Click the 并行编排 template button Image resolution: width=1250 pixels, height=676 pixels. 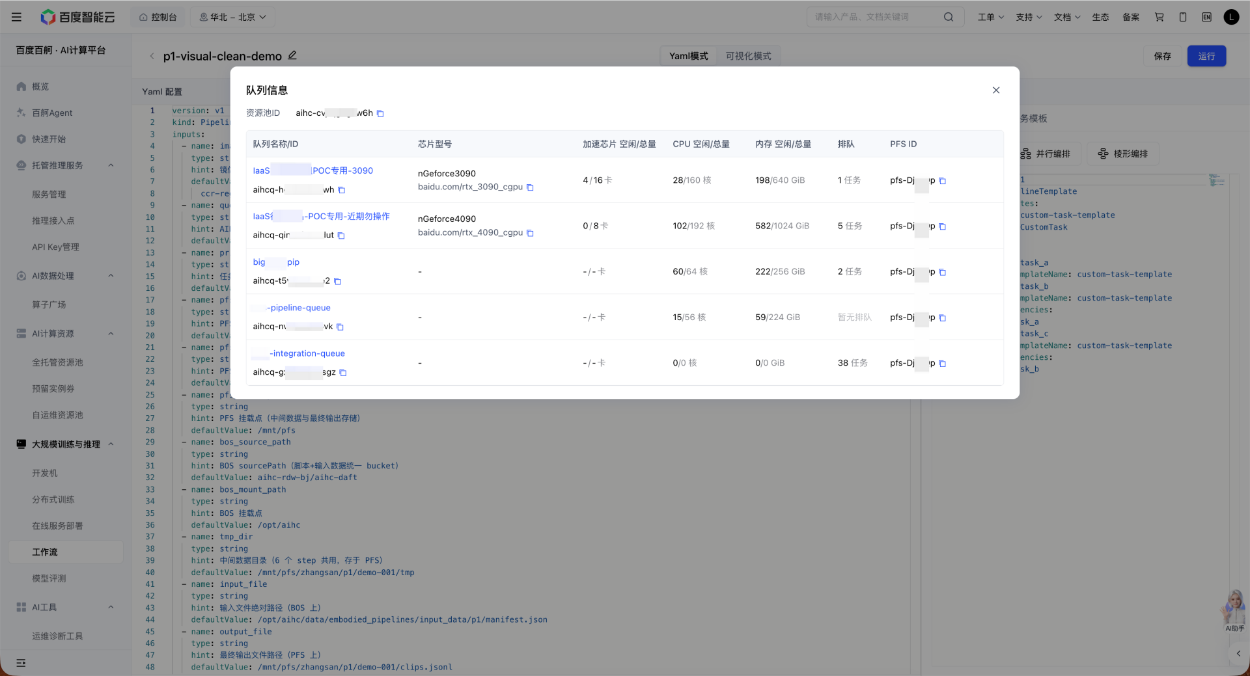tap(1046, 154)
